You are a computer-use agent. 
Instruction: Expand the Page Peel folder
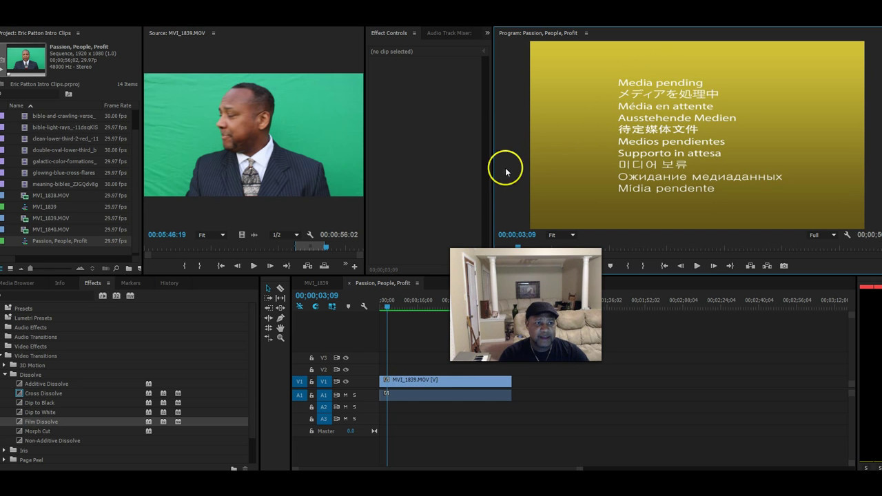(x=5, y=460)
